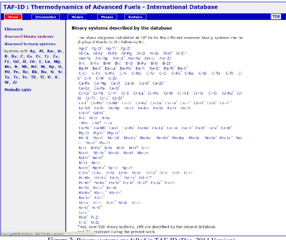Click the TDB button
Image resolution: width=286 pixels, height=240 pixels.
[x=276, y=17]
